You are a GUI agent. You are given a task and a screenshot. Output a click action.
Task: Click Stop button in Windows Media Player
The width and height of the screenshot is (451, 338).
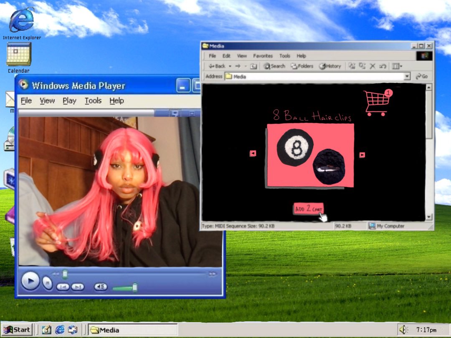(x=47, y=283)
